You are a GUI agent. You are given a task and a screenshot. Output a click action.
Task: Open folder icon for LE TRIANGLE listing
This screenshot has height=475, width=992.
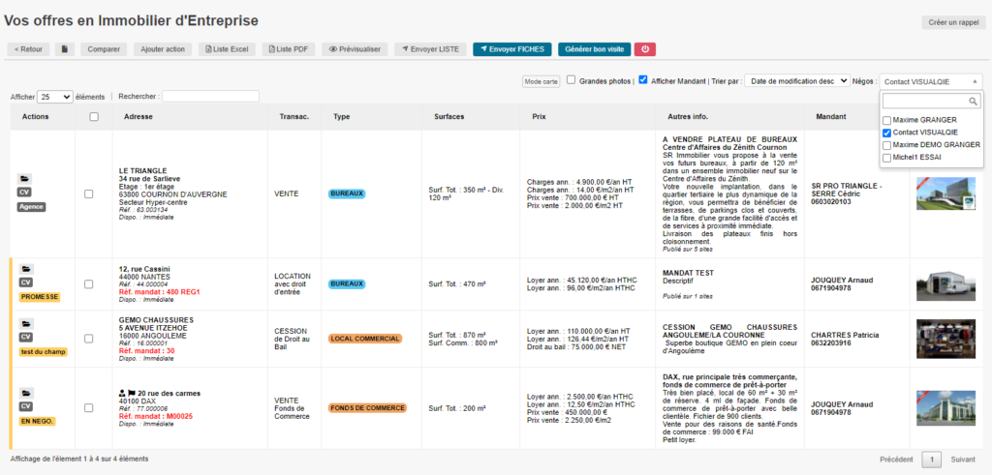[25, 179]
